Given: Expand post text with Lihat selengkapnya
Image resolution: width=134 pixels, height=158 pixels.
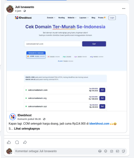Looking at the screenshot, I should [27, 129].
